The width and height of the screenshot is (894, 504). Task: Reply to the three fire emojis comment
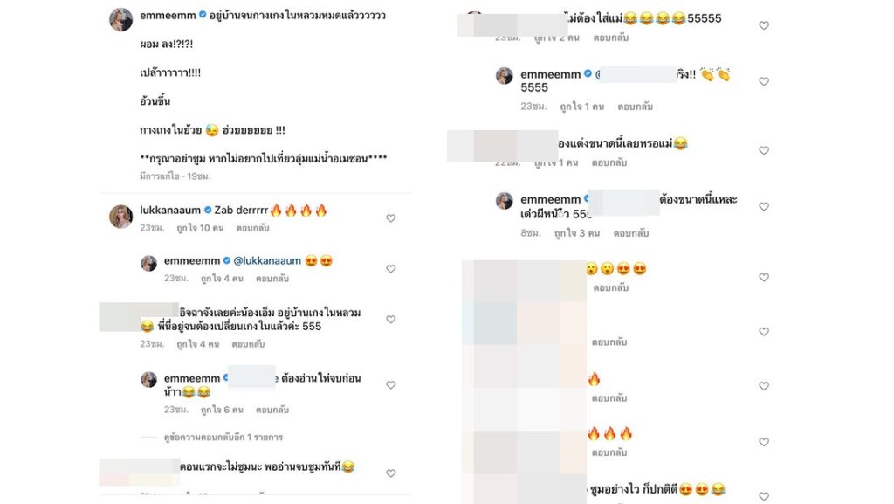(609, 452)
